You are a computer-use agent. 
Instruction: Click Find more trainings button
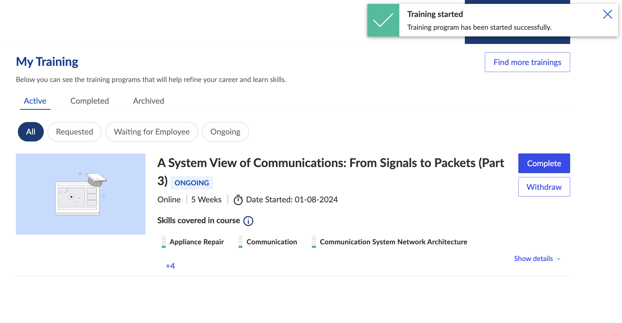coord(527,62)
